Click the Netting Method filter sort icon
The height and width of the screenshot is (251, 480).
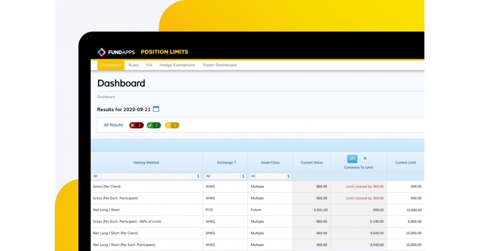(198, 176)
